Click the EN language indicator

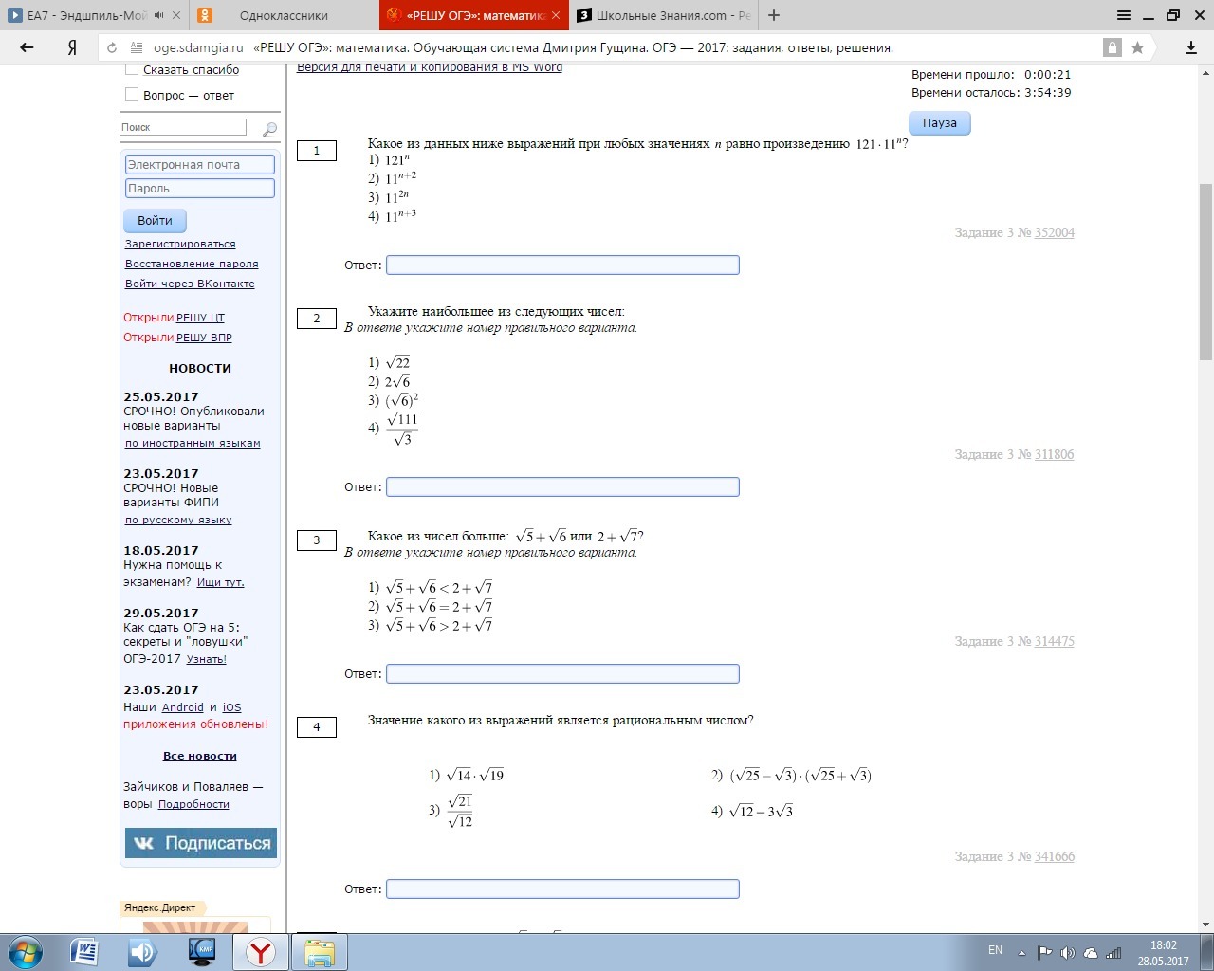click(x=995, y=950)
